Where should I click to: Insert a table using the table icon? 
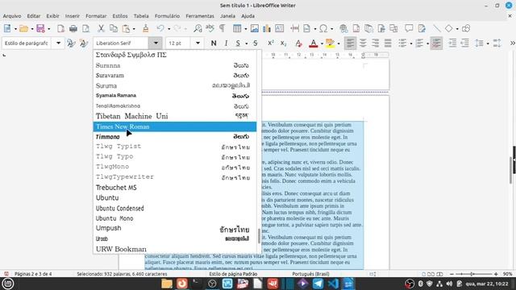(237, 29)
